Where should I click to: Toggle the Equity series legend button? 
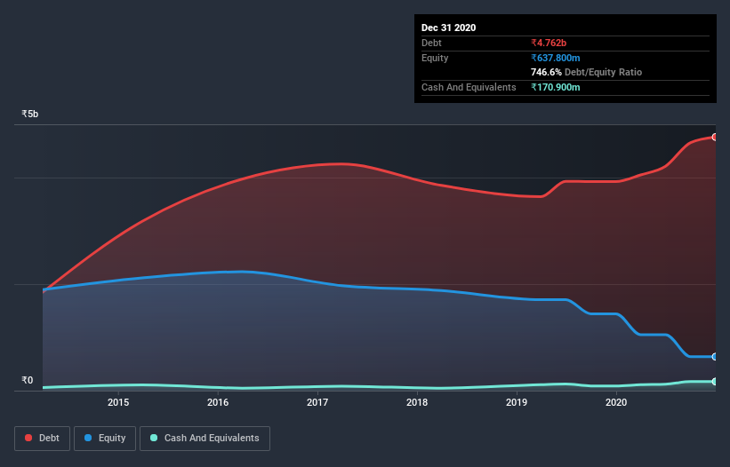point(105,439)
